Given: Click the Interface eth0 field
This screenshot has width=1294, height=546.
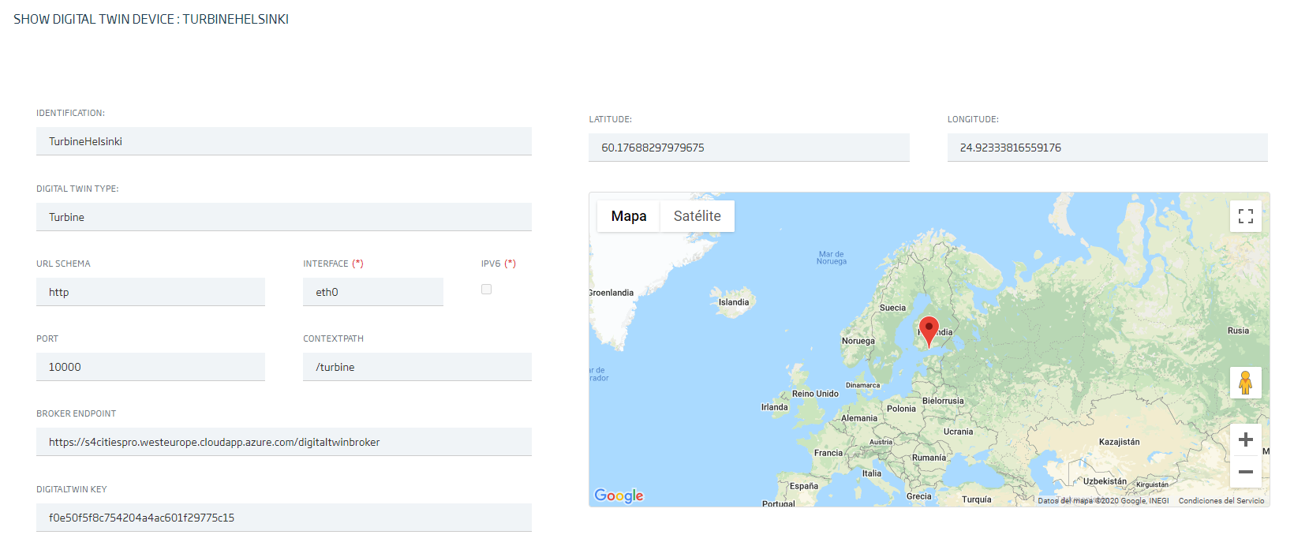Looking at the screenshot, I should [372, 292].
